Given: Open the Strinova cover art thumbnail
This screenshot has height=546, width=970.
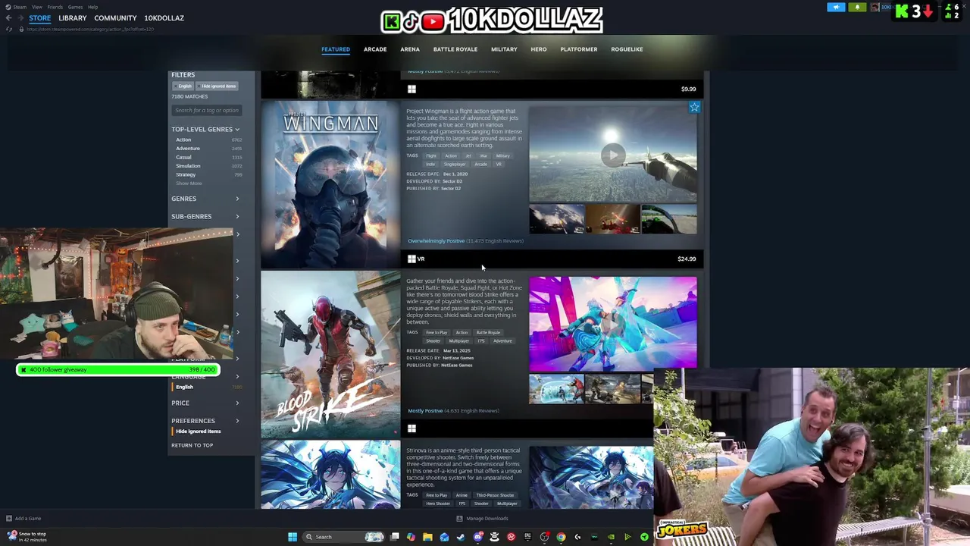Looking at the screenshot, I should 330,475.
